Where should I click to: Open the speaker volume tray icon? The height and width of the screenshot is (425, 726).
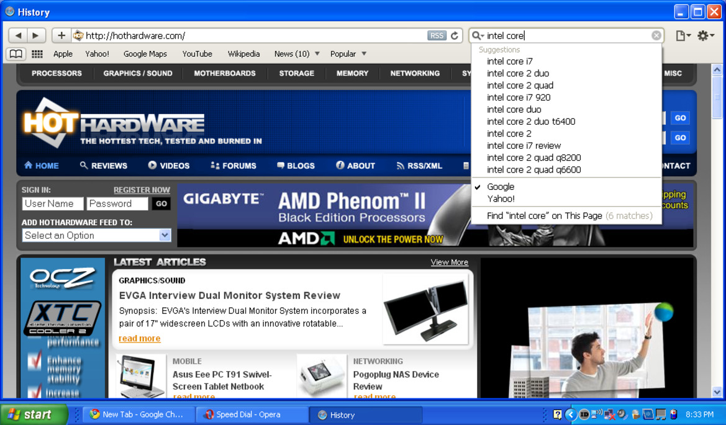(622, 414)
